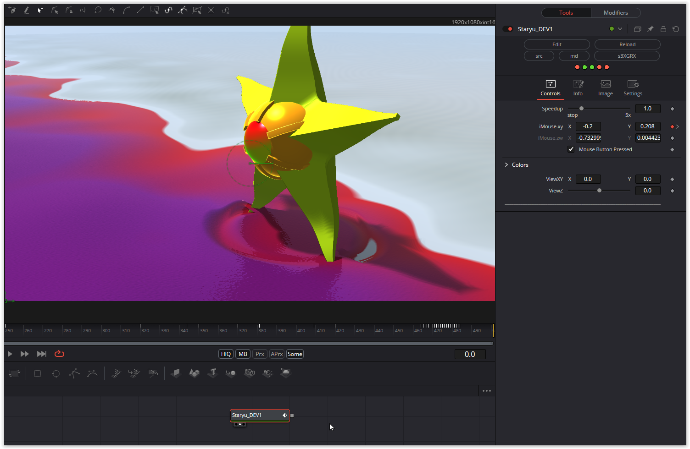Add a BSpline mask from the toolbar

[93, 373]
